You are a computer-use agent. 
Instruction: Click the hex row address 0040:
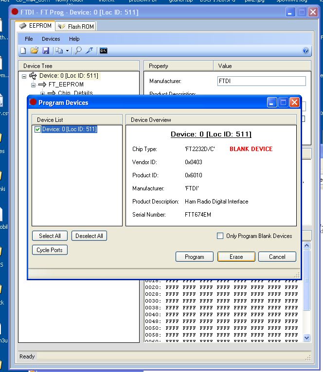pyautogui.click(x=153, y=315)
